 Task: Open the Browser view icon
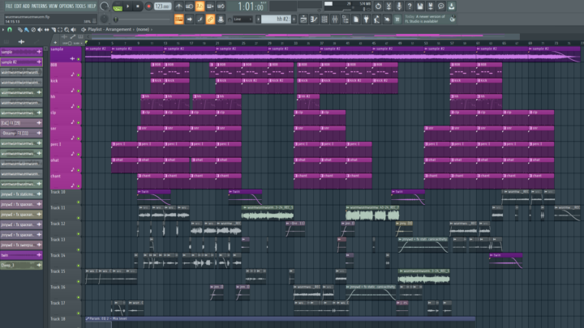346,19
